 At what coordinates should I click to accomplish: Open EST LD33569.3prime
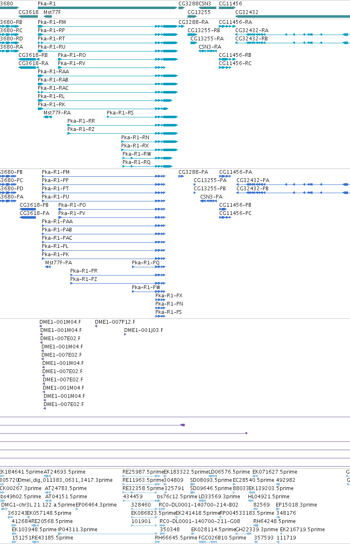click(x=219, y=497)
